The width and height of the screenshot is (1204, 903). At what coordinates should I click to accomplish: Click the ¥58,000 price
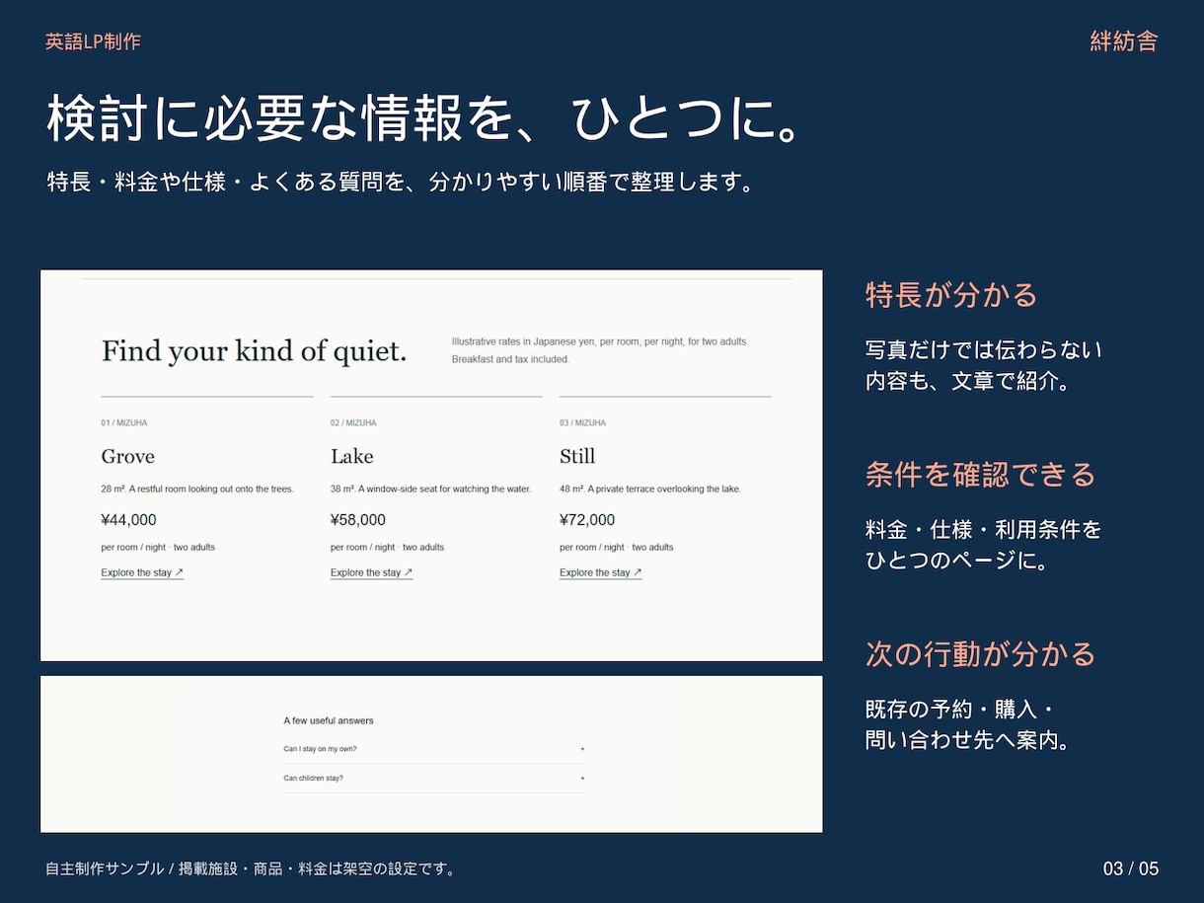(x=358, y=520)
